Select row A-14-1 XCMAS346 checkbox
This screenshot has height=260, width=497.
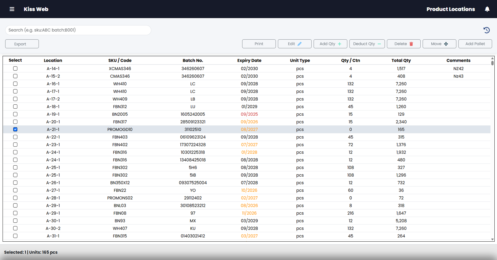pyautogui.click(x=15, y=69)
